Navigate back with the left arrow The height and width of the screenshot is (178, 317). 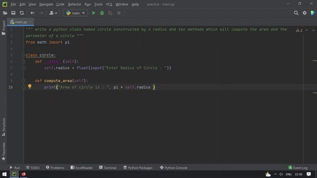32,13
